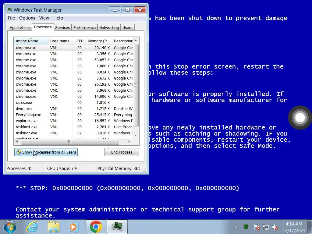
Task: Click the vertical scrollbar thumb of process list
Action: tap(136, 85)
